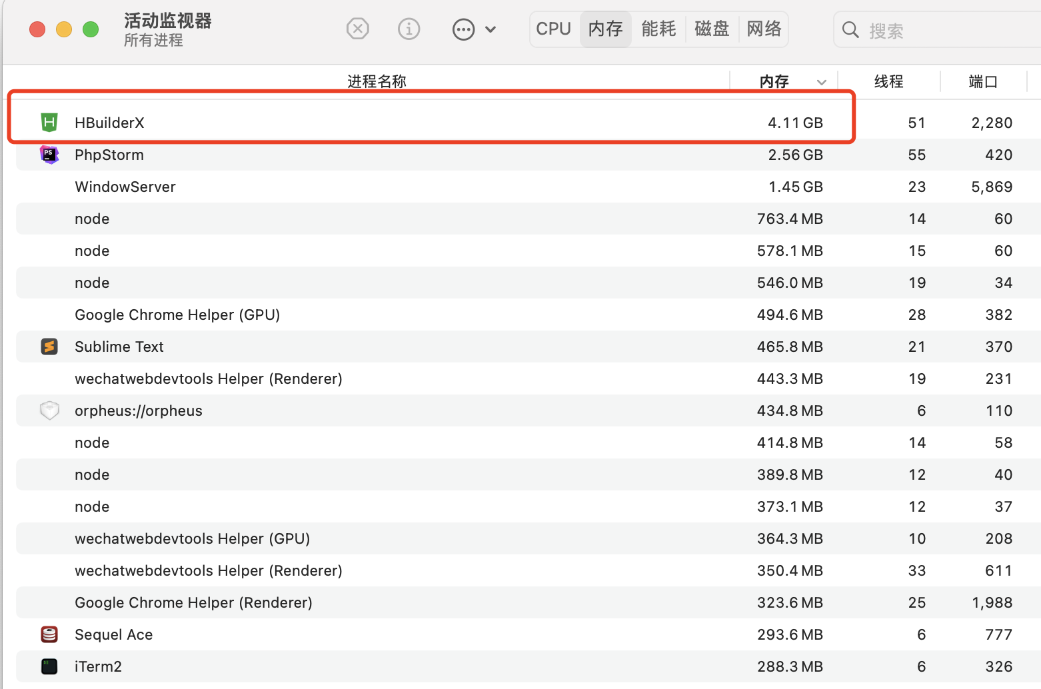
Task: Sort by 内存 column header
Action: (774, 81)
